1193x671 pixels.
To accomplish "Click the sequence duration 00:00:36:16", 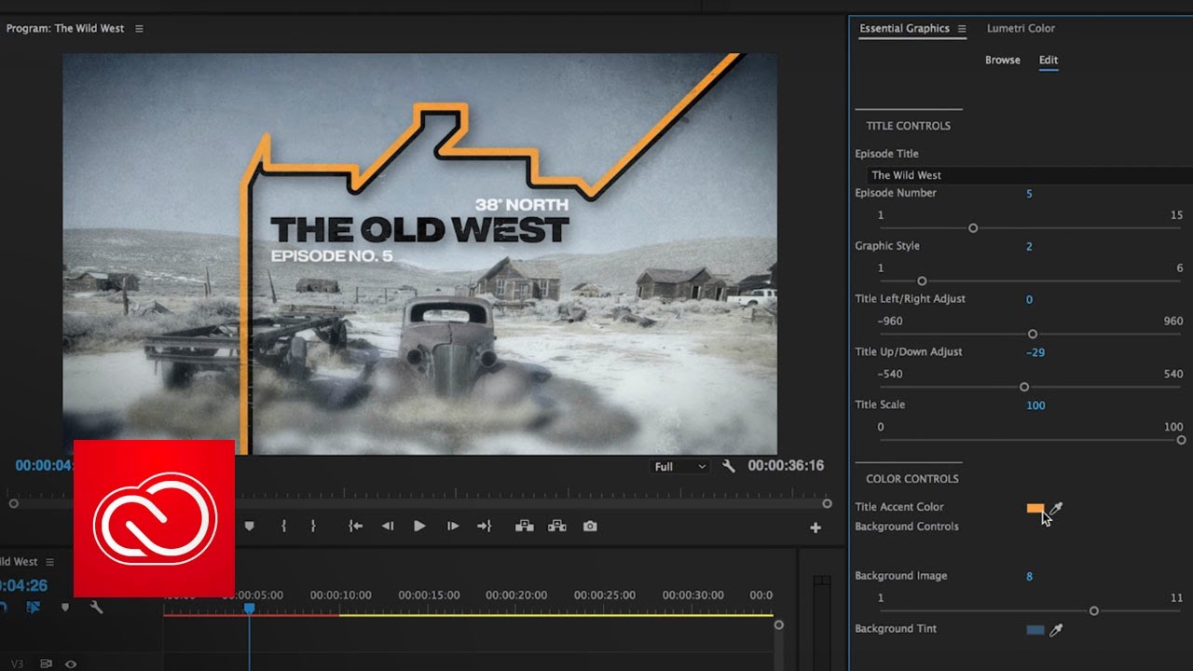I will coord(786,466).
